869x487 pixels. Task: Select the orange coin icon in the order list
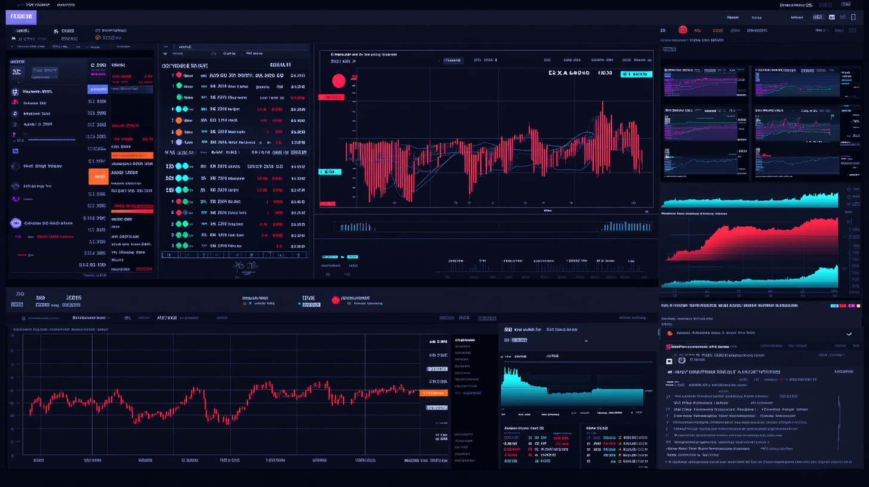click(178, 121)
